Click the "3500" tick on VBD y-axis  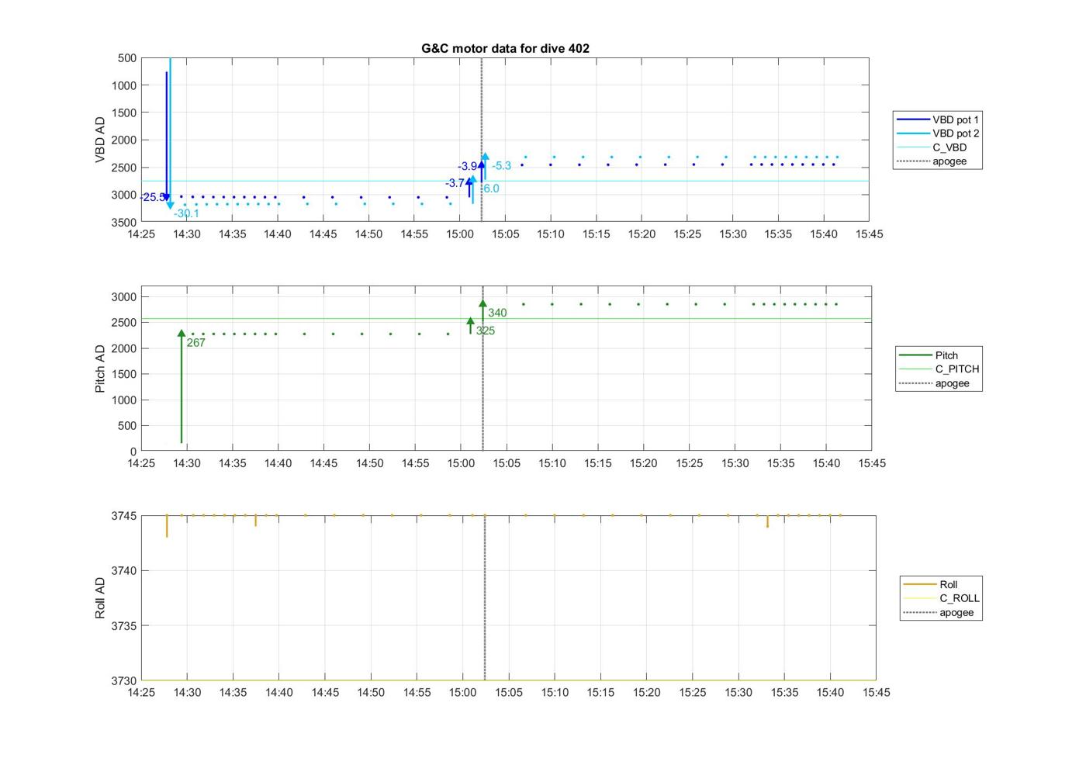[x=124, y=222]
